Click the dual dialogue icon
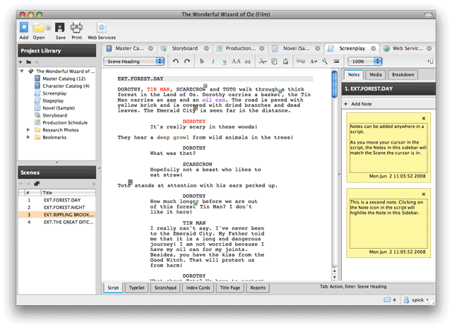This screenshot has width=452, height=328. coord(301,61)
